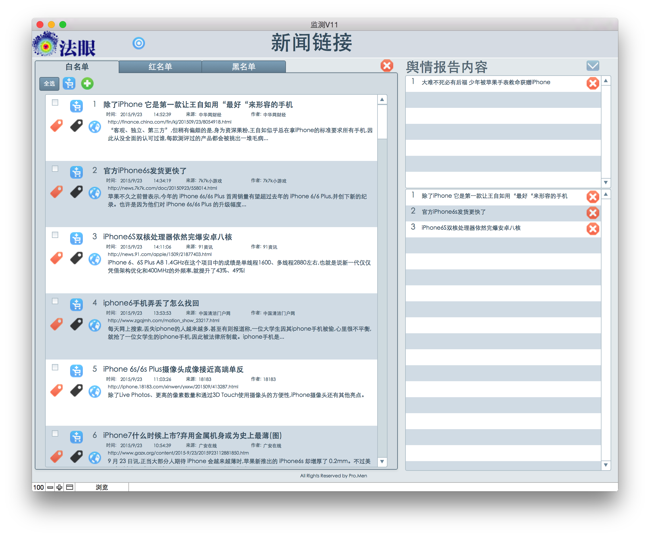Click red tag icon for article 2

click(56, 192)
